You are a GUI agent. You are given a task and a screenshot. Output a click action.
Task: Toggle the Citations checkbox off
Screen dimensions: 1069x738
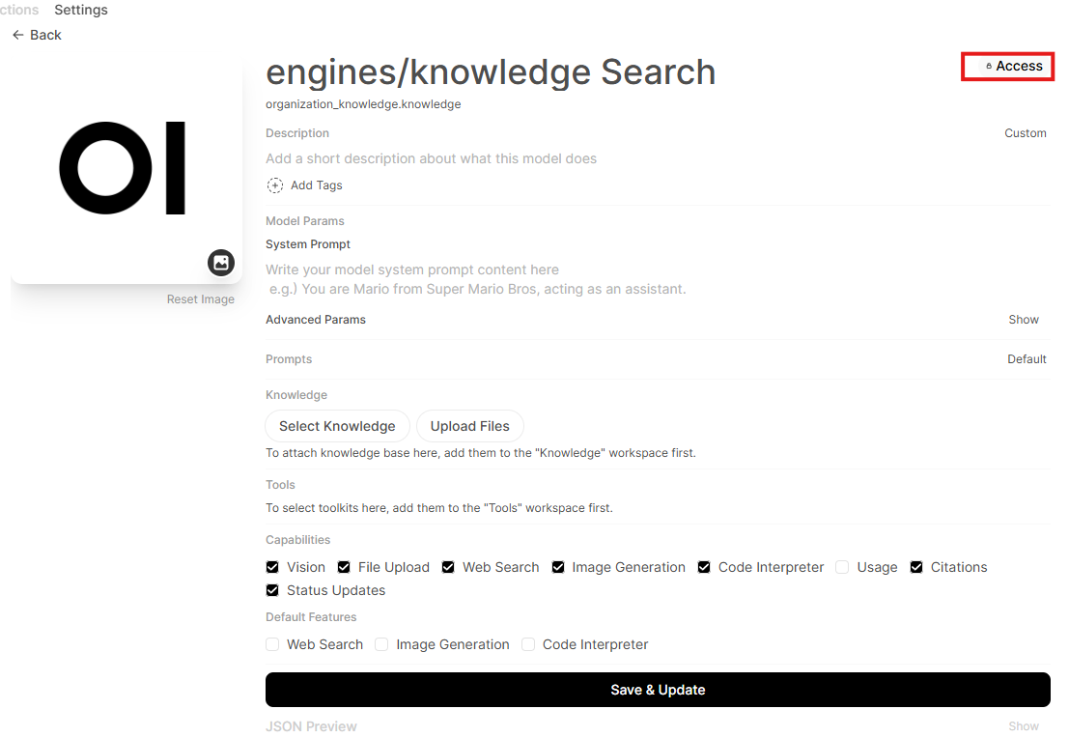click(916, 567)
